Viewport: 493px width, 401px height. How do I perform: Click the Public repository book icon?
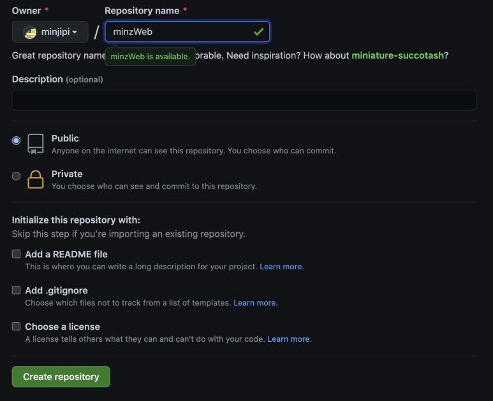(36, 144)
